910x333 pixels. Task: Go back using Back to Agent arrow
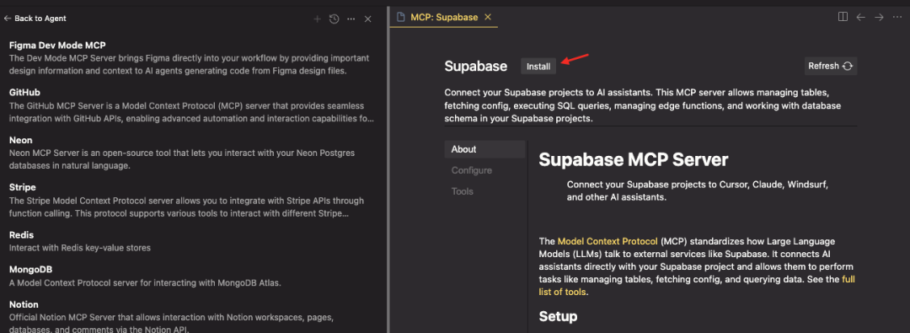pyautogui.click(x=8, y=19)
